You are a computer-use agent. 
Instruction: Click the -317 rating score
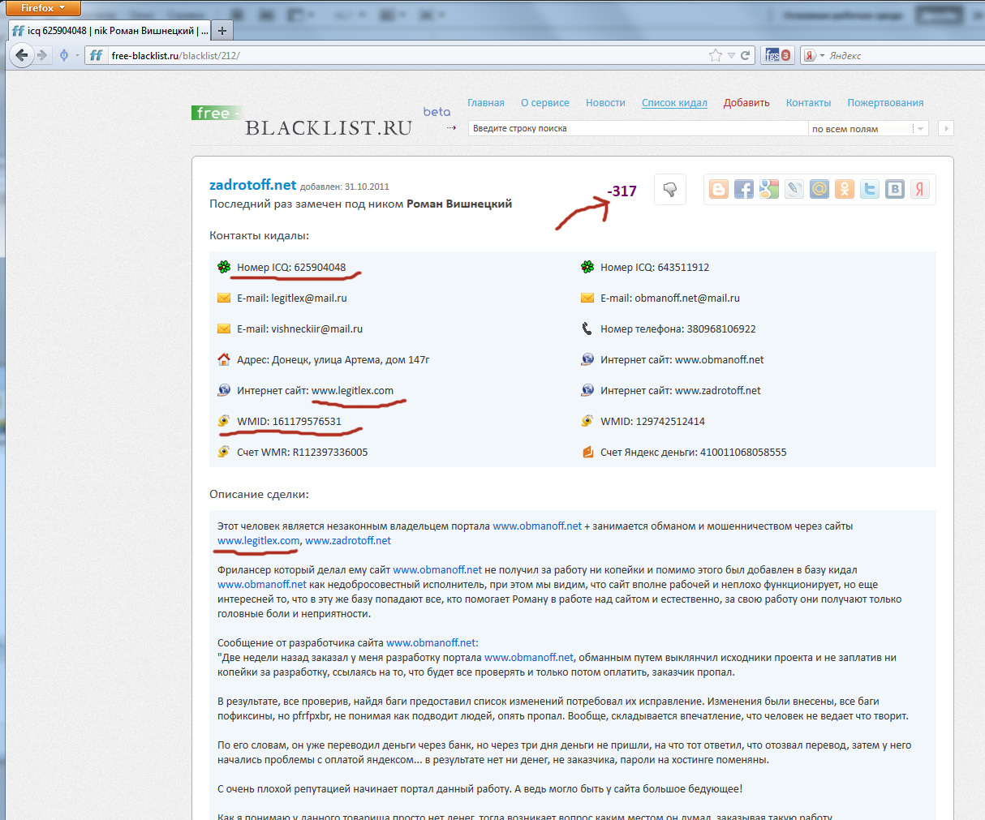tap(622, 191)
